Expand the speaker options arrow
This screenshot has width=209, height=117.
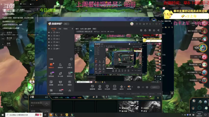pyautogui.click(x=132, y=87)
